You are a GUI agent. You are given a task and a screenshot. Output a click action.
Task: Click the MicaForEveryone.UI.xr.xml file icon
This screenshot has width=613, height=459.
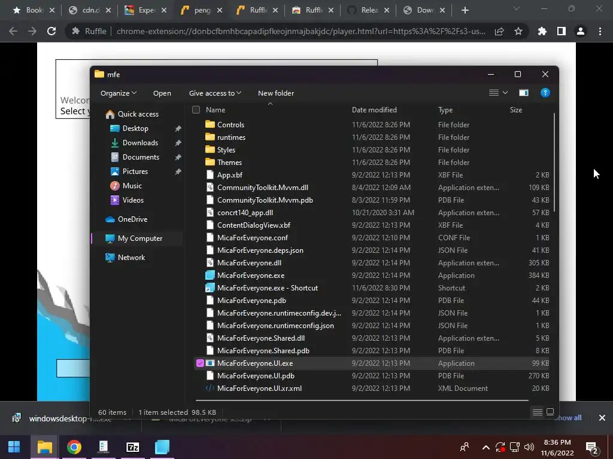210,388
